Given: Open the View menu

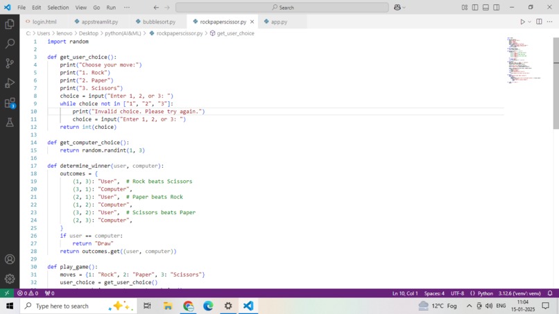Looking at the screenshot, I should coord(81,8).
